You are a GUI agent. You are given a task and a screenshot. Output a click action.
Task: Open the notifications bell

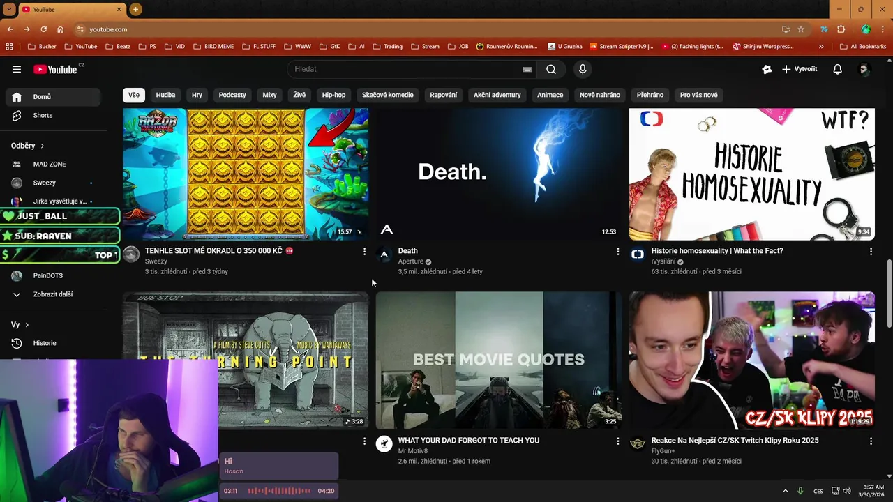838,69
